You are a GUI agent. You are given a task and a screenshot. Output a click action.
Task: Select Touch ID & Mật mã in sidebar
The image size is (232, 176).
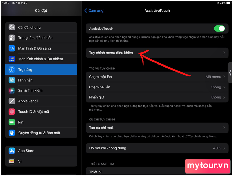[x=41, y=112]
